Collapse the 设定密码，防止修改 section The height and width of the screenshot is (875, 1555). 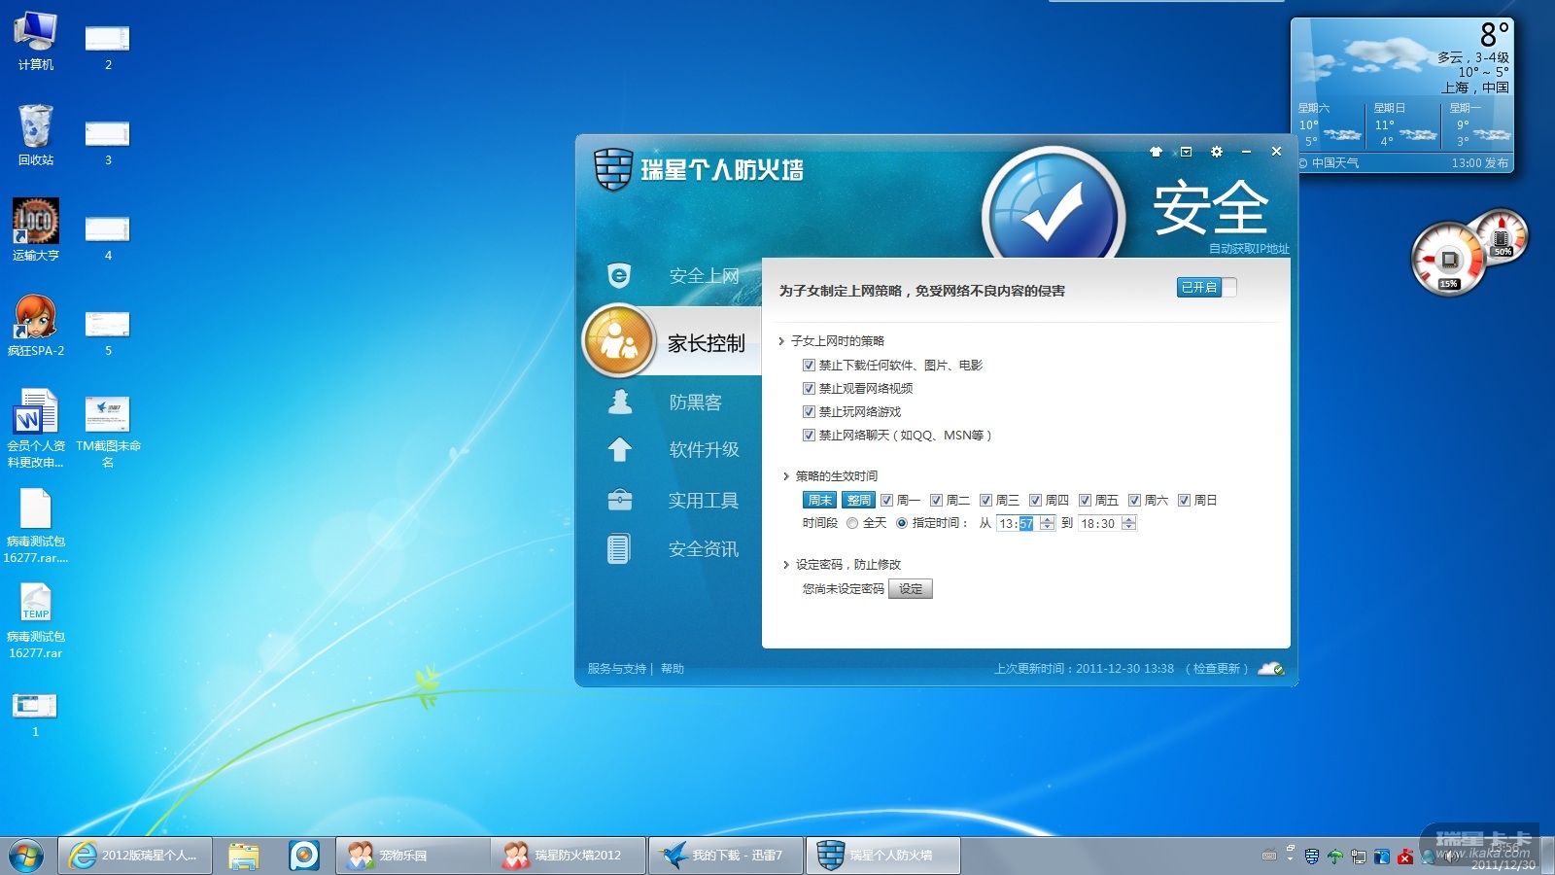click(786, 565)
